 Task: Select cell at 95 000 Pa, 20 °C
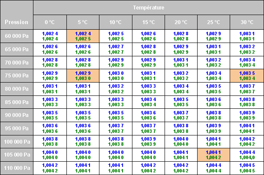click(181, 128)
